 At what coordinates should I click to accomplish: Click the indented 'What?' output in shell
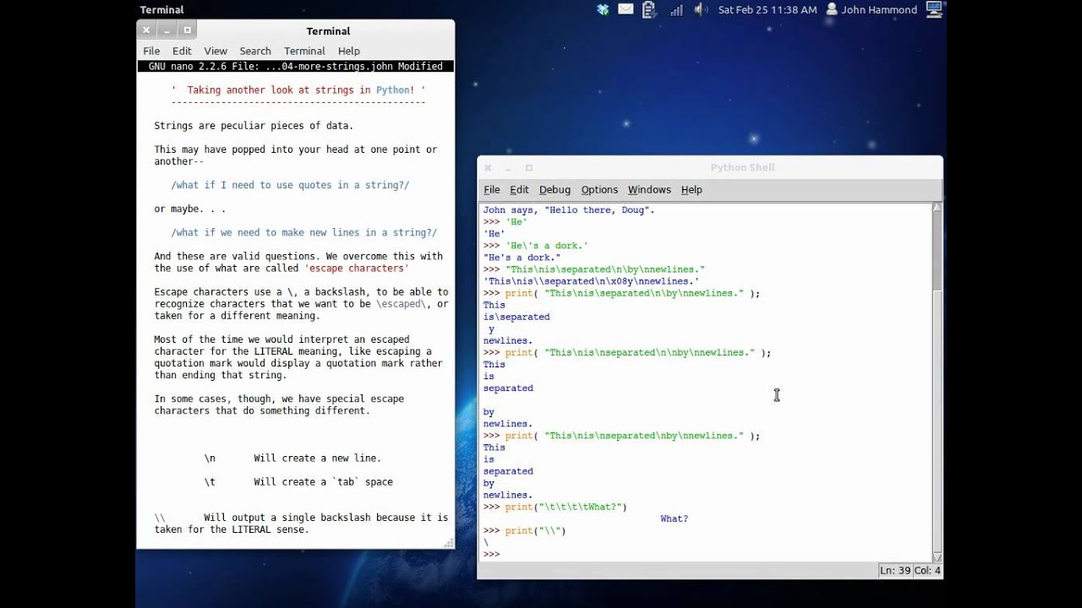(675, 519)
